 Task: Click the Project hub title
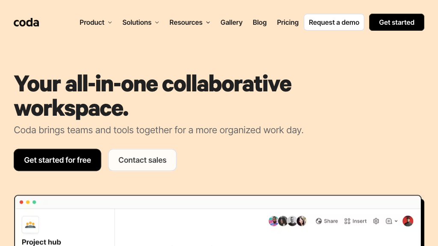(41, 242)
